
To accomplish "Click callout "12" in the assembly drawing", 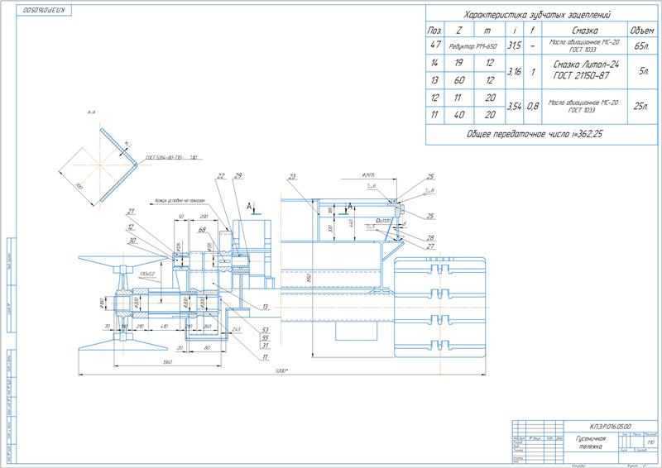I will 131,227.
